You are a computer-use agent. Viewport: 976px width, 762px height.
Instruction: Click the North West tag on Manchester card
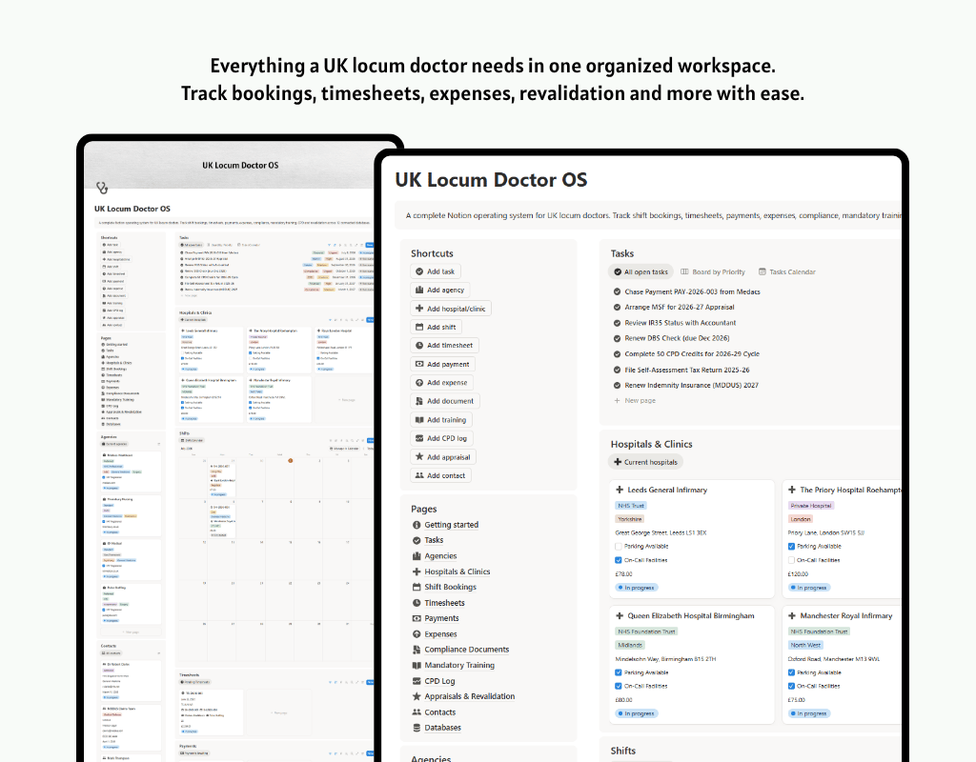805,645
